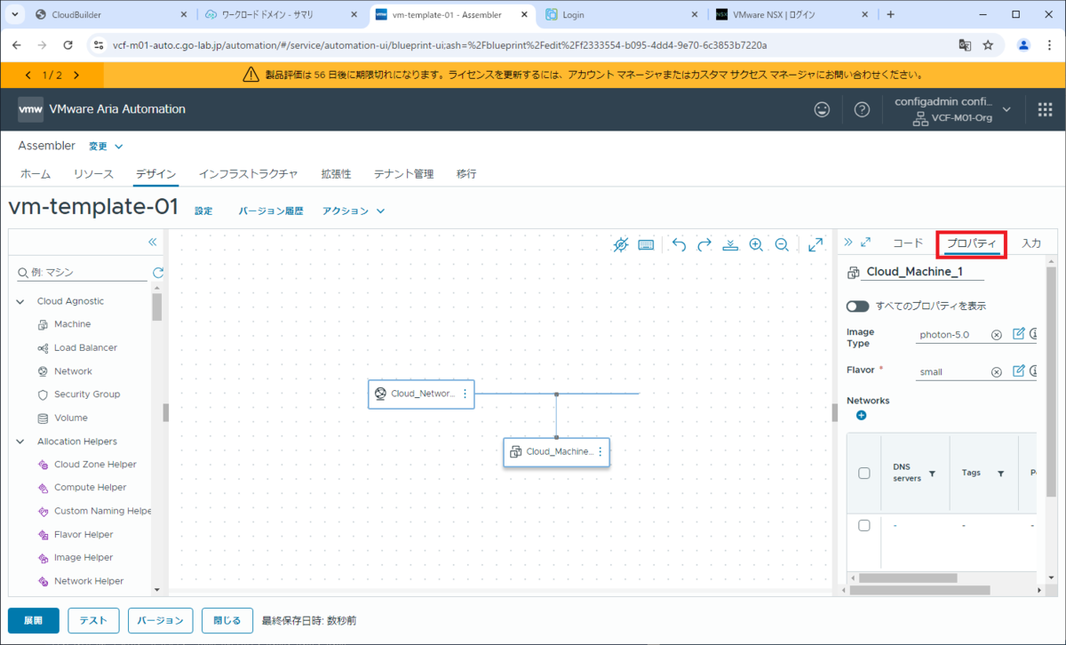Click the Cloud_Machine_1 name field
The height and width of the screenshot is (645, 1066).
point(922,272)
